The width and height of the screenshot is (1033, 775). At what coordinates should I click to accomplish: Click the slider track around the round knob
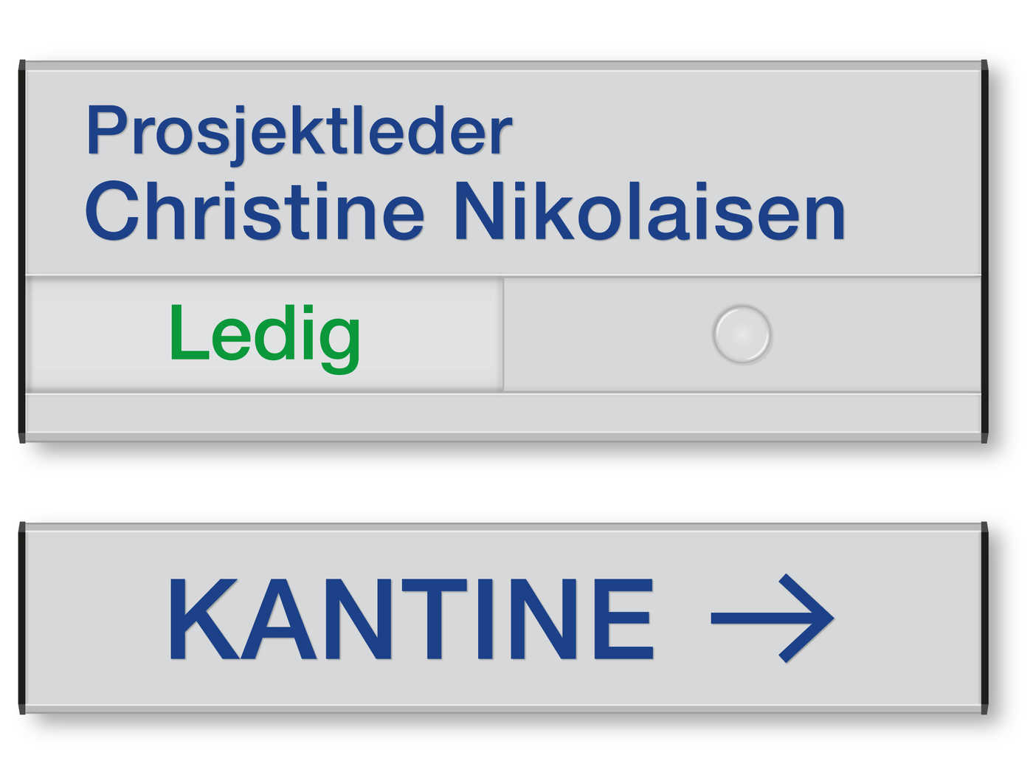coord(742,335)
